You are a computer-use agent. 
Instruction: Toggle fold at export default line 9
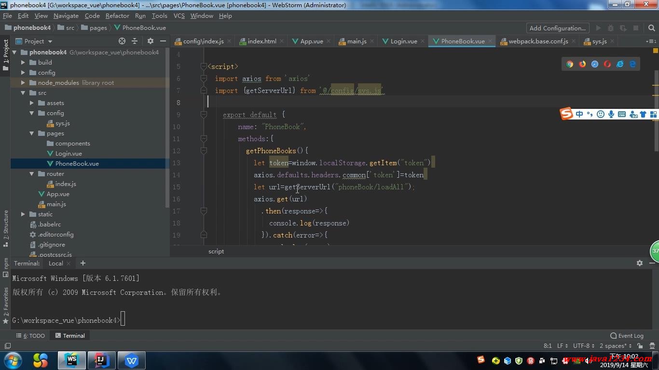[204, 115]
